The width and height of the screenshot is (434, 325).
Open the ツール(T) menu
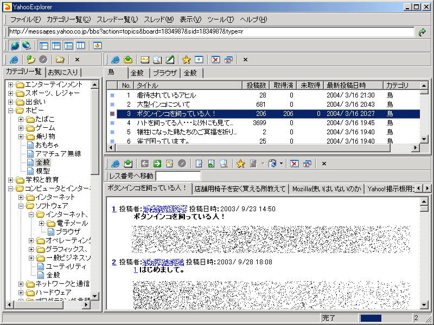pyautogui.click(x=221, y=19)
